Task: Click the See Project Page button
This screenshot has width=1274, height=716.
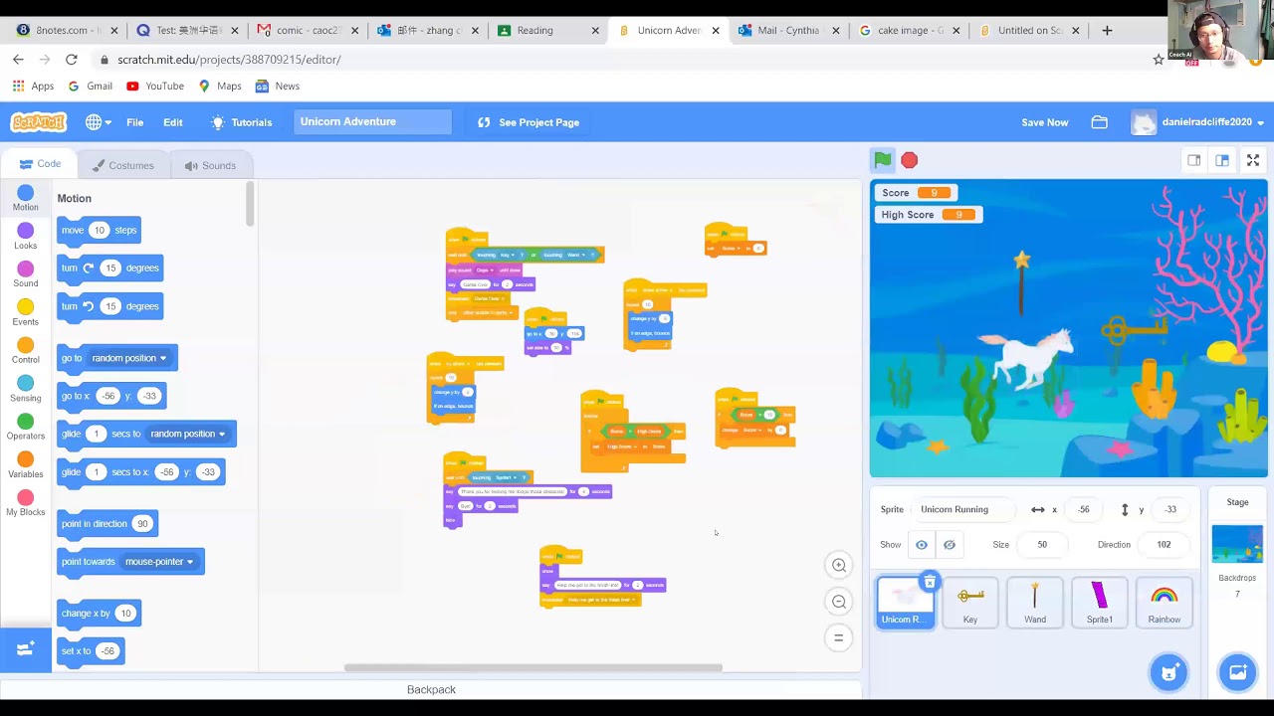Action: pos(529,122)
